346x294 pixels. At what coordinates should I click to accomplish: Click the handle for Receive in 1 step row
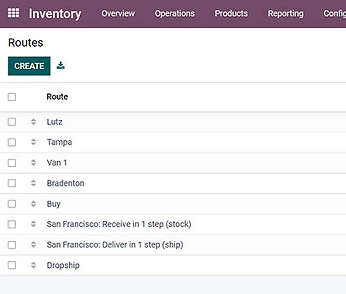pyautogui.click(x=33, y=224)
